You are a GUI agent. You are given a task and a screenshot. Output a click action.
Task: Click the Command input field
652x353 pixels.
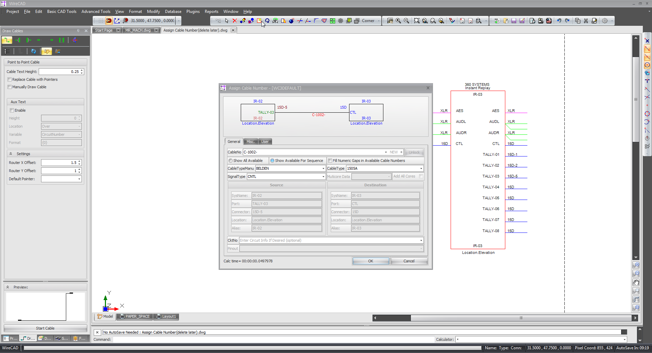tap(273, 339)
